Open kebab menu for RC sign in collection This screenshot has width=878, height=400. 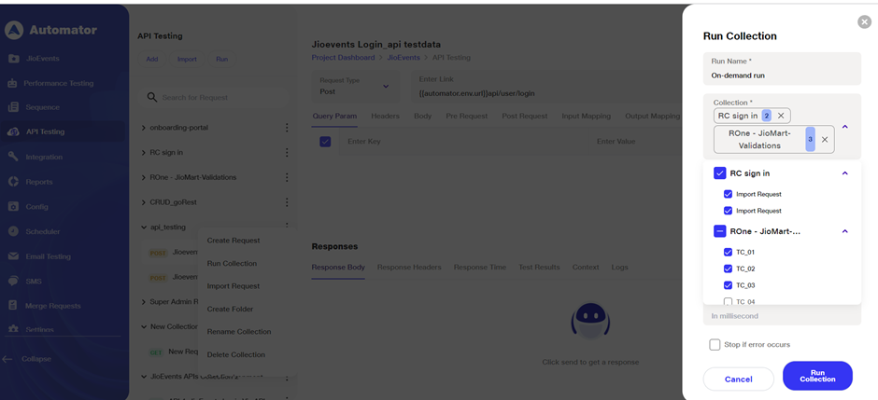point(287,153)
